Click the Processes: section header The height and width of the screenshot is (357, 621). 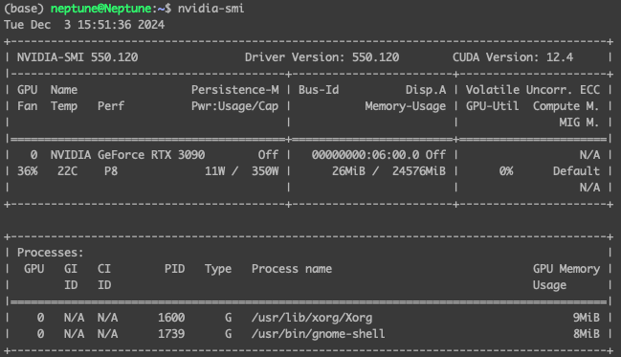pos(51,253)
